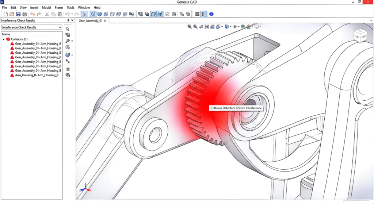
Task: Open a file with the folder icon
Action: click(x=12, y=14)
